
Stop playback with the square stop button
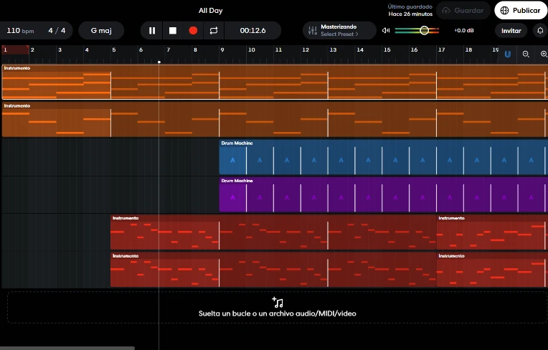pyautogui.click(x=173, y=31)
